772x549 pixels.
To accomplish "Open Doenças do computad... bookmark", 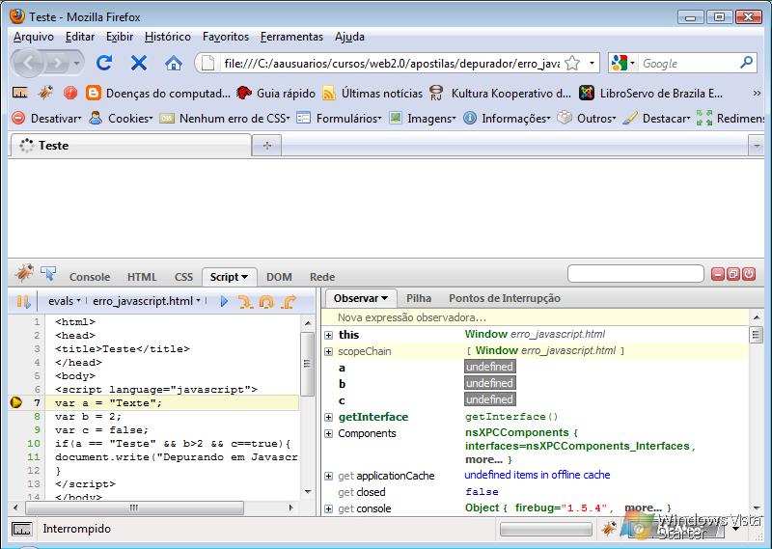I will (157, 93).
